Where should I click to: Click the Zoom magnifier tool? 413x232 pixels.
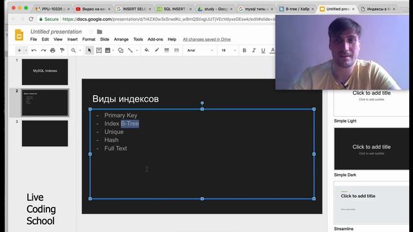[x=73, y=50]
